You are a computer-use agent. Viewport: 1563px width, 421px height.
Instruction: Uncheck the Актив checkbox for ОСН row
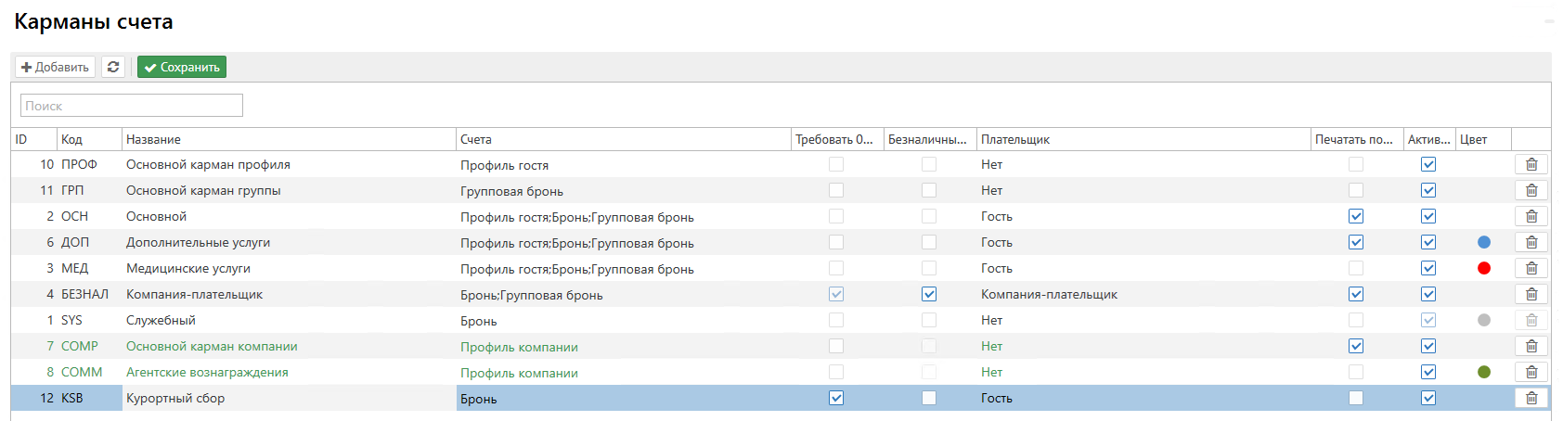click(x=1428, y=216)
